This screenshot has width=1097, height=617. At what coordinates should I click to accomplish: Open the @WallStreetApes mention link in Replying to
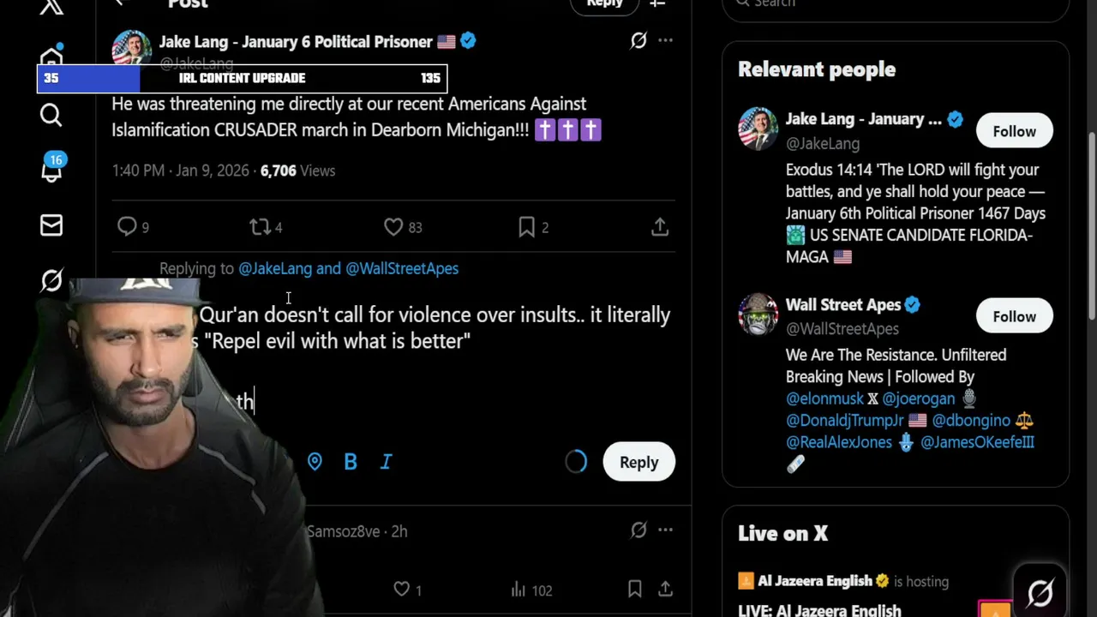(x=402, y=268)
